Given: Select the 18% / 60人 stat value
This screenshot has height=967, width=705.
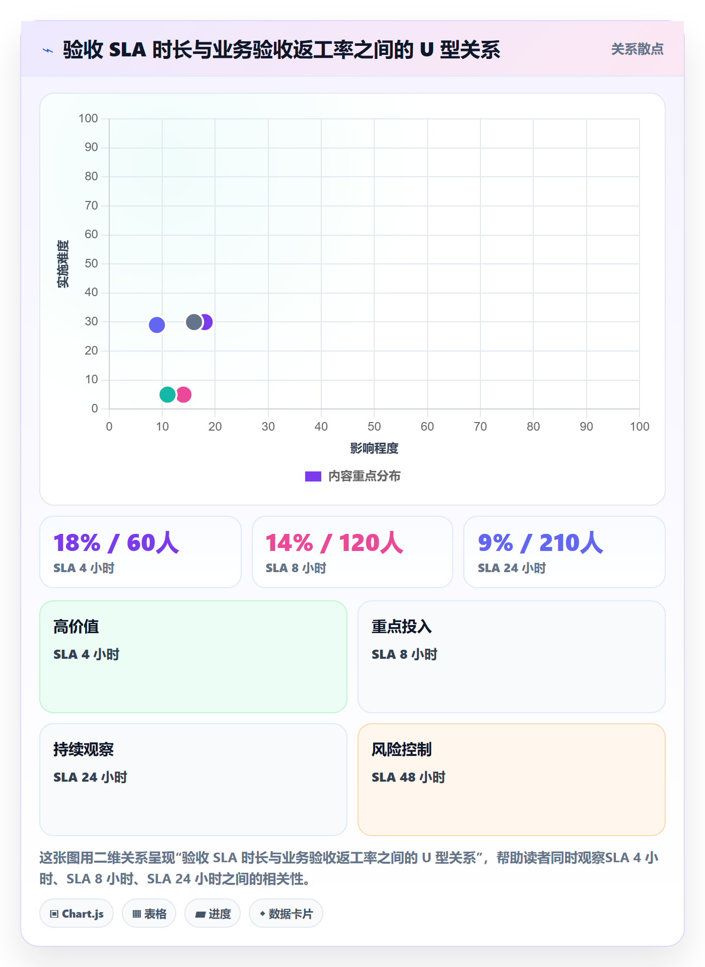Looking at the screenshot, I should point(116,542).
